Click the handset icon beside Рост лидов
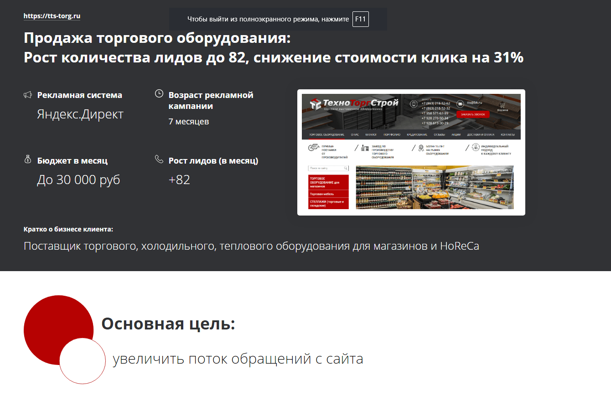The width and height of the screenshot is (611, 401). coord(159,159)
